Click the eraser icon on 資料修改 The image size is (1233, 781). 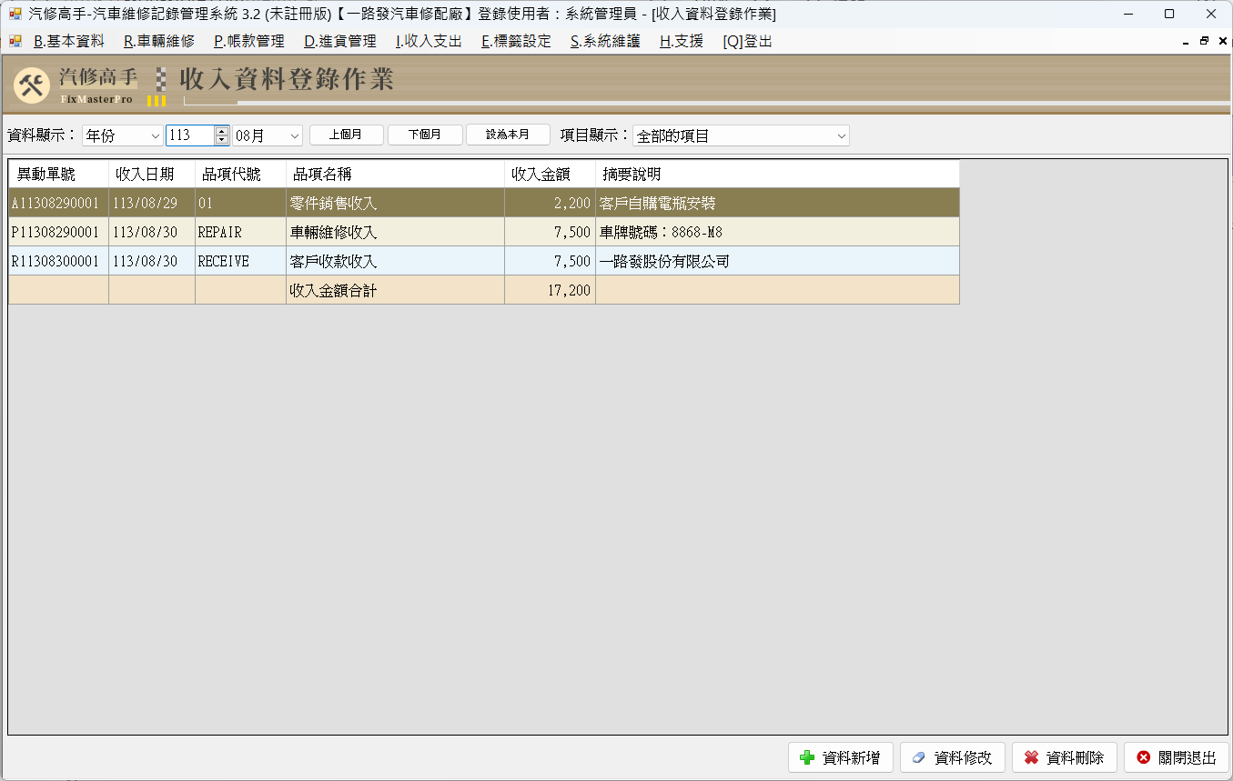pos(918,757)
